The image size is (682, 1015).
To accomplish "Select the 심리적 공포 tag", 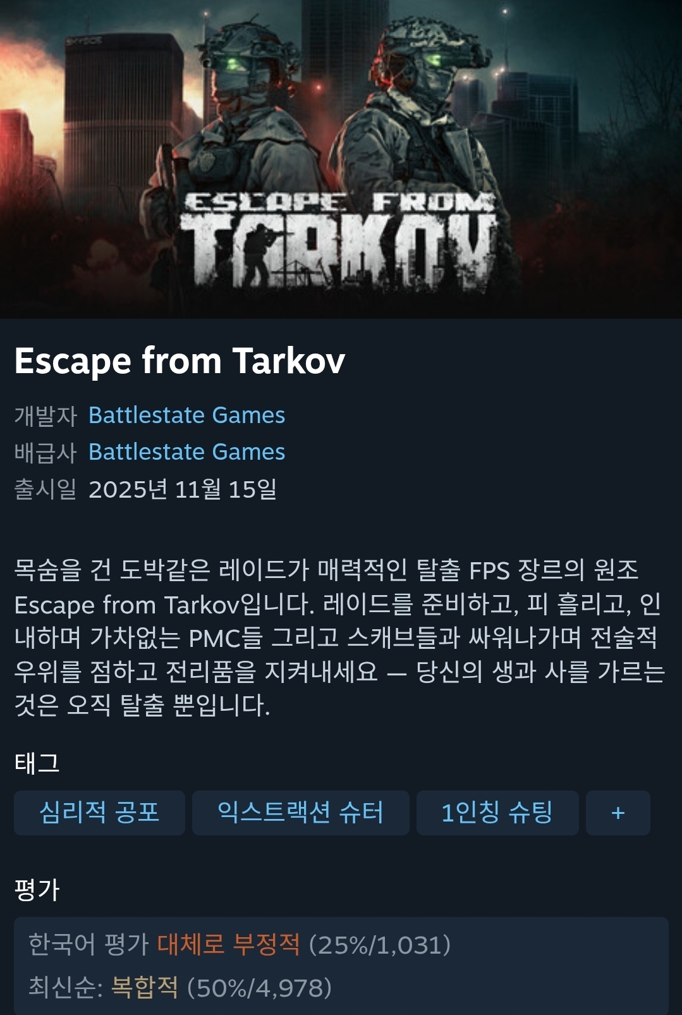I will 99,813.
